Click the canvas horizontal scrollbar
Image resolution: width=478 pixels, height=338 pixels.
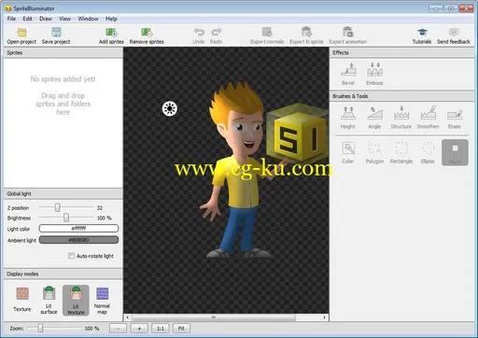coord(214,317)
